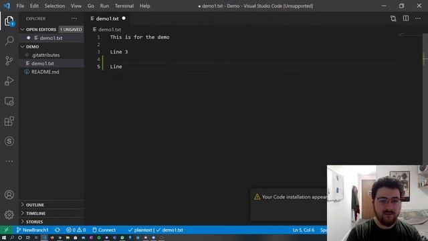Expand the Outline section

point(35,205)
